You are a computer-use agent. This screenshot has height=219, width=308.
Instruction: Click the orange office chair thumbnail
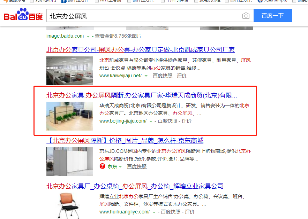tap(69, 206)
